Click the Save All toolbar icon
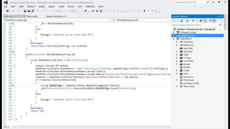Viewport: 230px width, 129px height. [33, 11]
